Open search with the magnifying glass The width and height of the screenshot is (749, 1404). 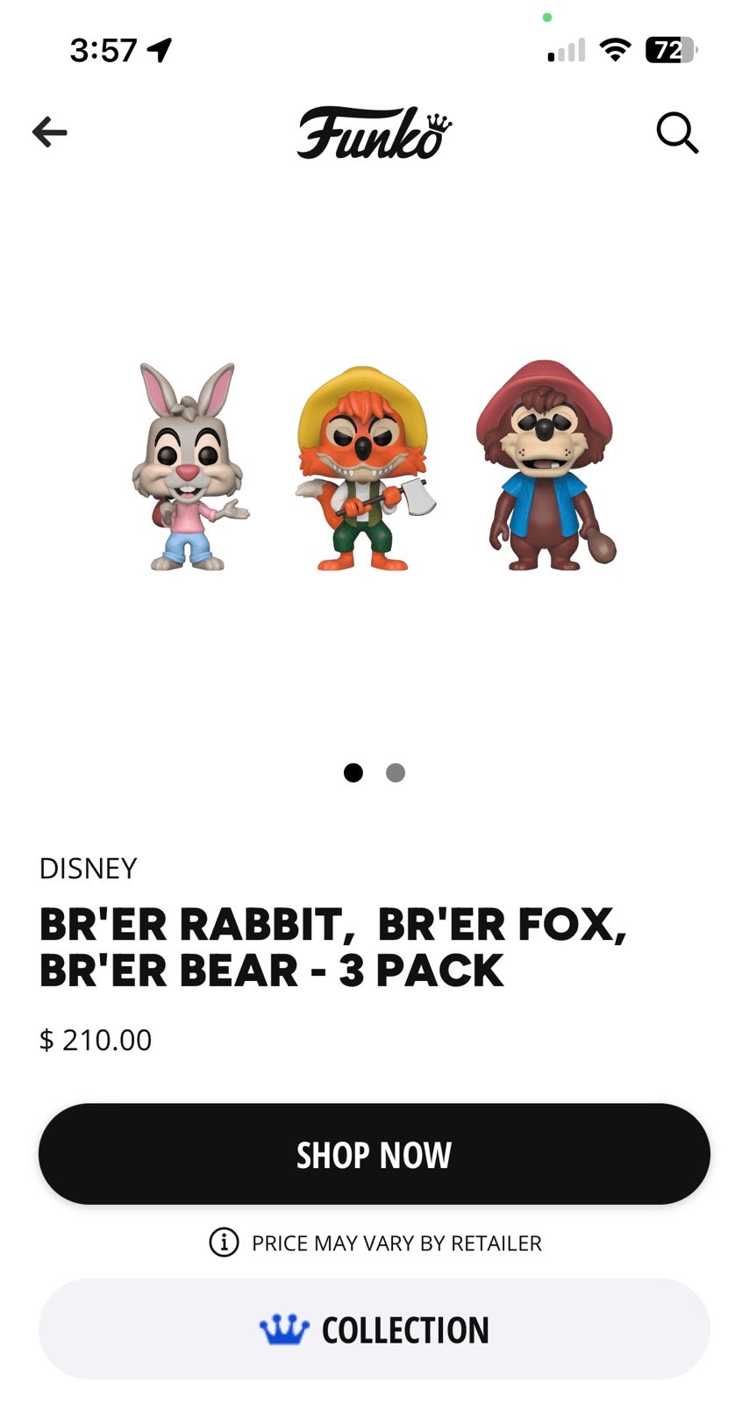point(677,133)
